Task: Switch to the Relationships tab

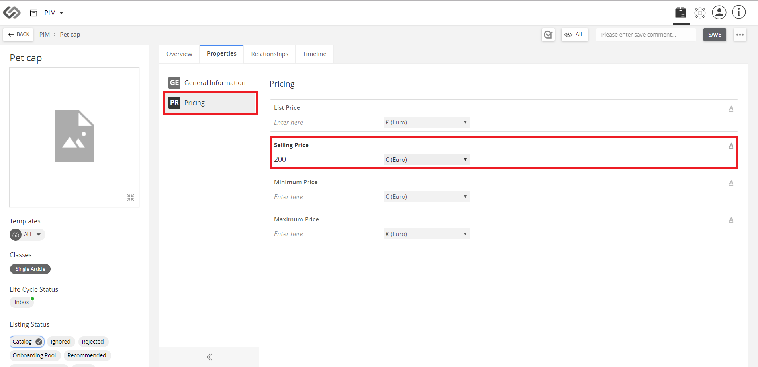Action: point(270,54)
